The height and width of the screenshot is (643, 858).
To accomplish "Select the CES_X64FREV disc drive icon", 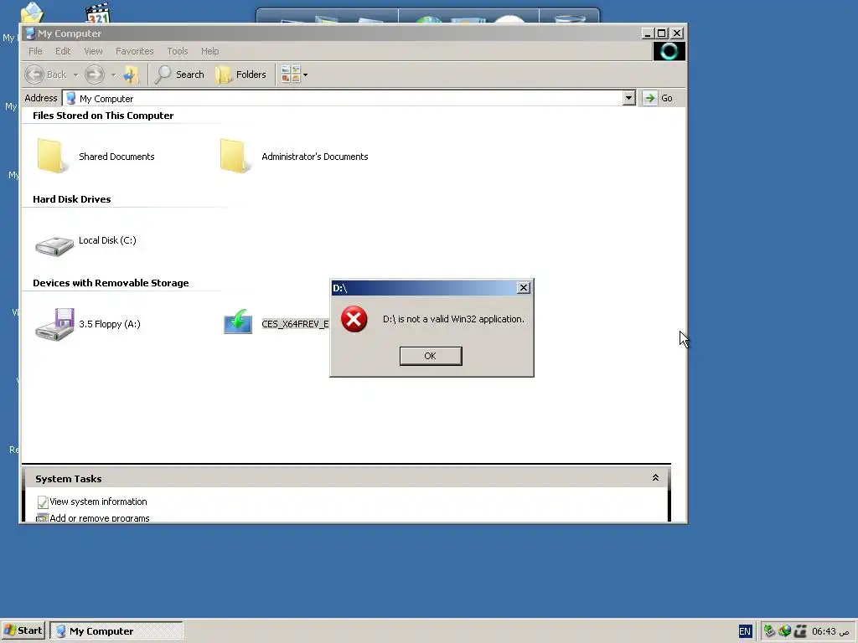I will click(238, 322).
